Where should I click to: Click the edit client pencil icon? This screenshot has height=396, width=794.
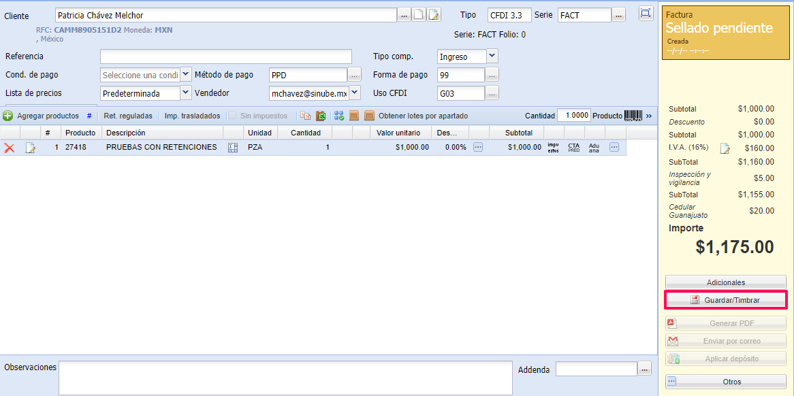(434, 15)
